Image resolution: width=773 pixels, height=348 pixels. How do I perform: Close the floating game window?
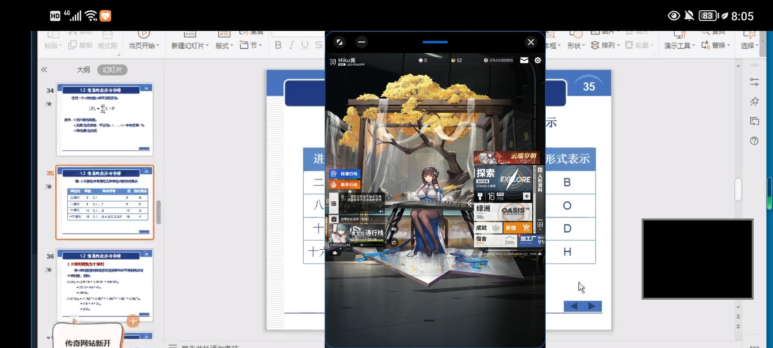pyautogui.click(x=531, y=42)
